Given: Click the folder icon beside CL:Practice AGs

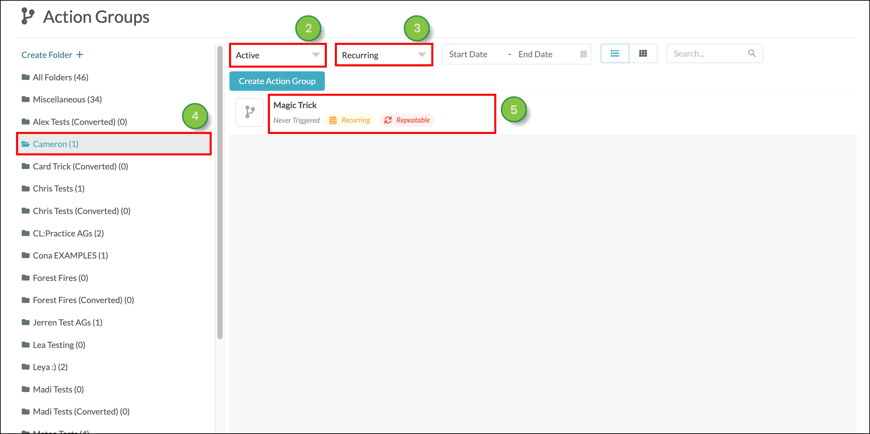Looking at the screenshot, I should click(x=25, y=233).
